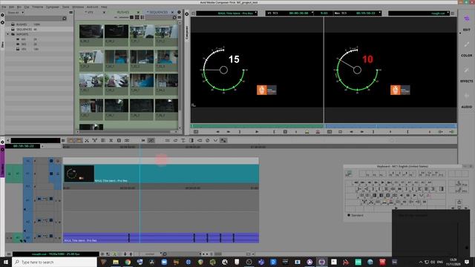Open the File menu
This screenshot has height=267, width=475.
[x=4, y=7]
